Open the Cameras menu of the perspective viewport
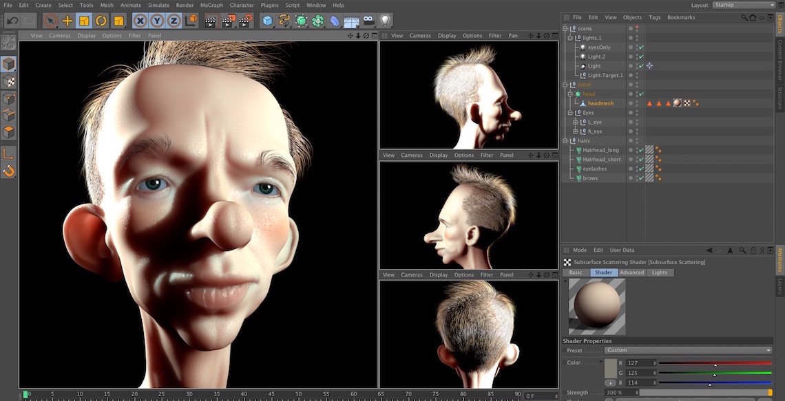Viewport: 785px width, 401px height. tap(60, 35)
